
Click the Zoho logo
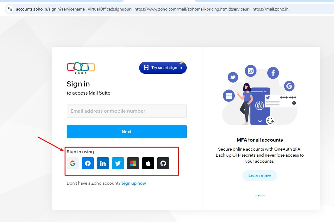click(x=81, y=68)
